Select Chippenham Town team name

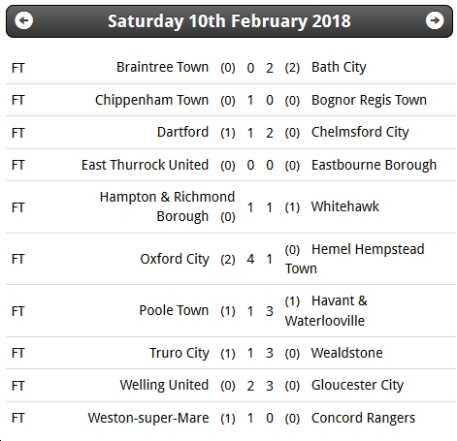(151, 100)
